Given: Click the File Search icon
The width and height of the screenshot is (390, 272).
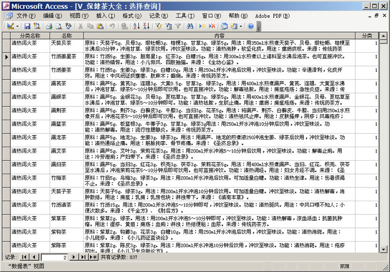Looking at the screenshot, I should [x=37, y=26].
